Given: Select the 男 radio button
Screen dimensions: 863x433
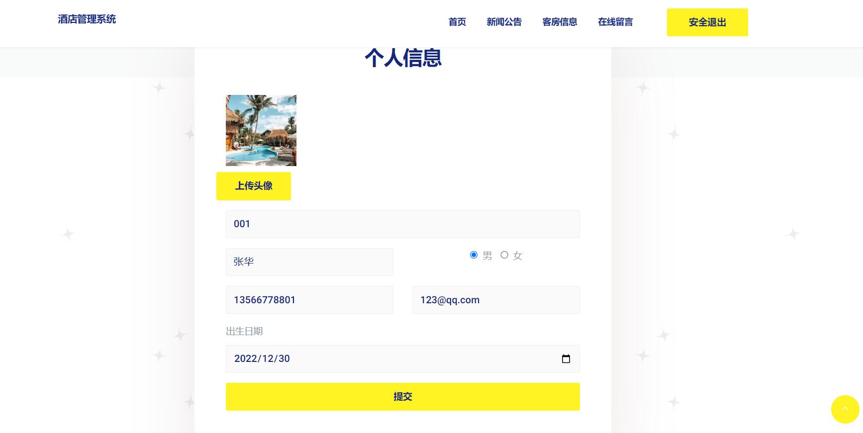Looking at the screenshot, I should (x=474, y=255).
